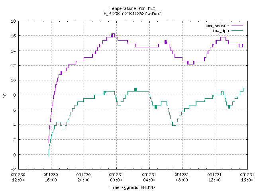Click the y-axis value 4
This screenshot has height=191, width=255.
coord(14,125)
